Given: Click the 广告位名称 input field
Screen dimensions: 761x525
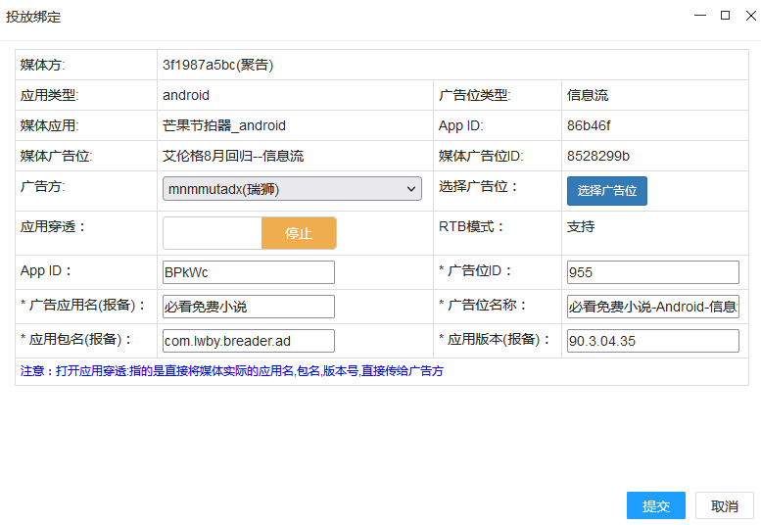Looking at the screenshot, I should (x=652, y=307).
